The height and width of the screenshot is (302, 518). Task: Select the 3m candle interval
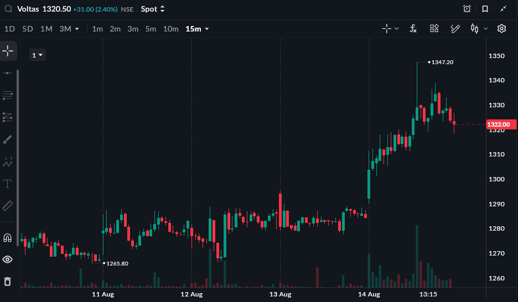point(133,29)
